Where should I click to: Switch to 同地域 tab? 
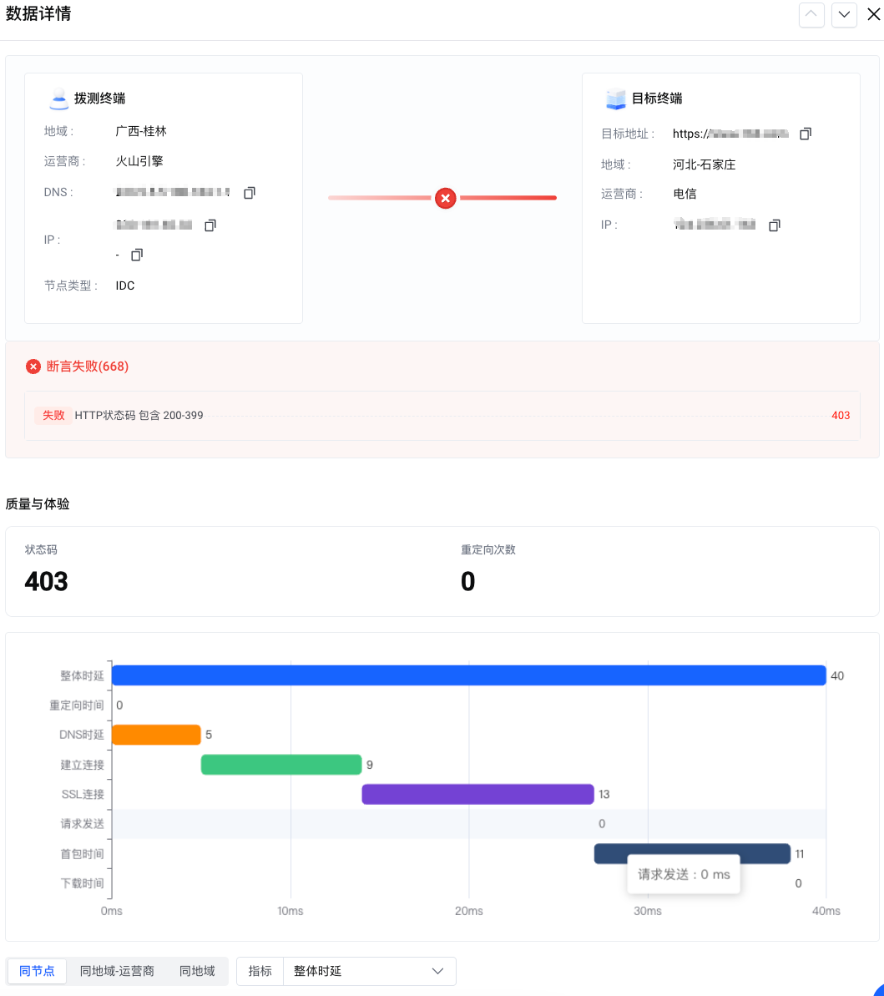point(197,971)
